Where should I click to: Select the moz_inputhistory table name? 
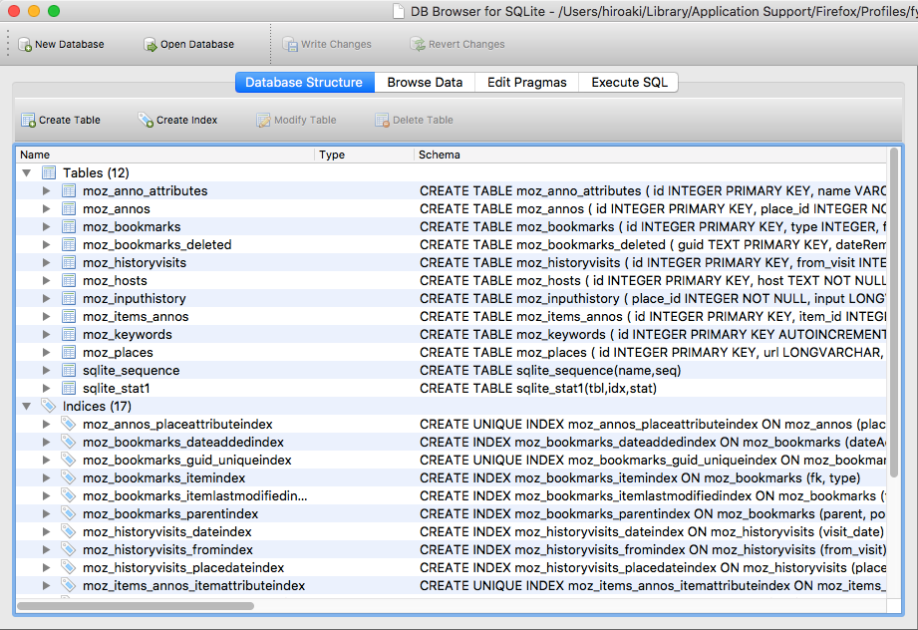pos(135,299)
